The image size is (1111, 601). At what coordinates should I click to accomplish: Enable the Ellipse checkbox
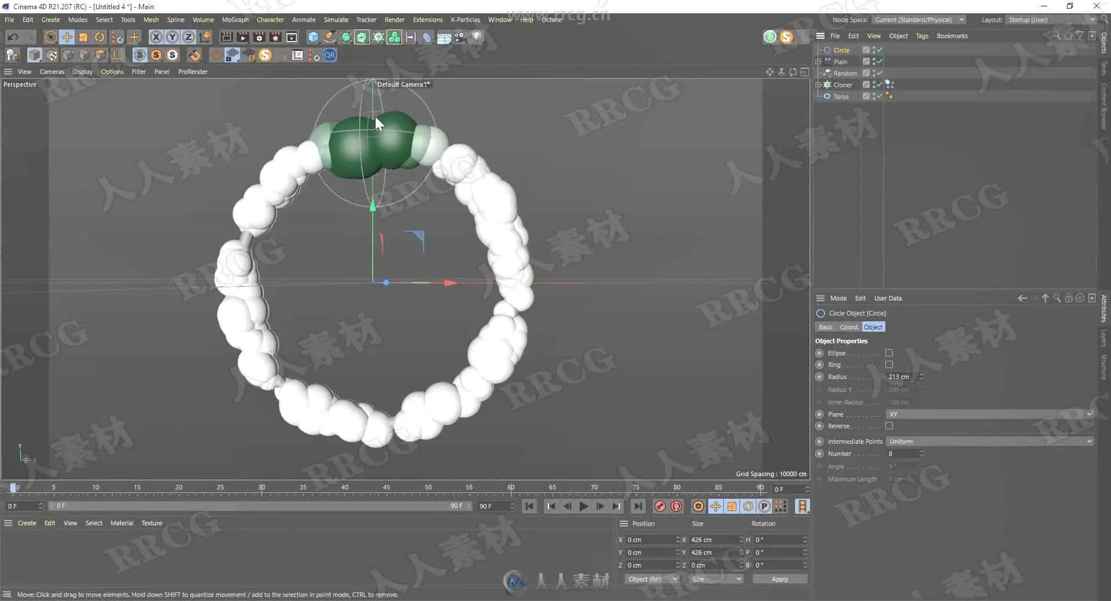pos(889,353)
